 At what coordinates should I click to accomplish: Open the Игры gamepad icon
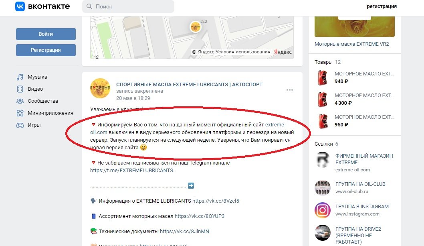tap(20, 125)
